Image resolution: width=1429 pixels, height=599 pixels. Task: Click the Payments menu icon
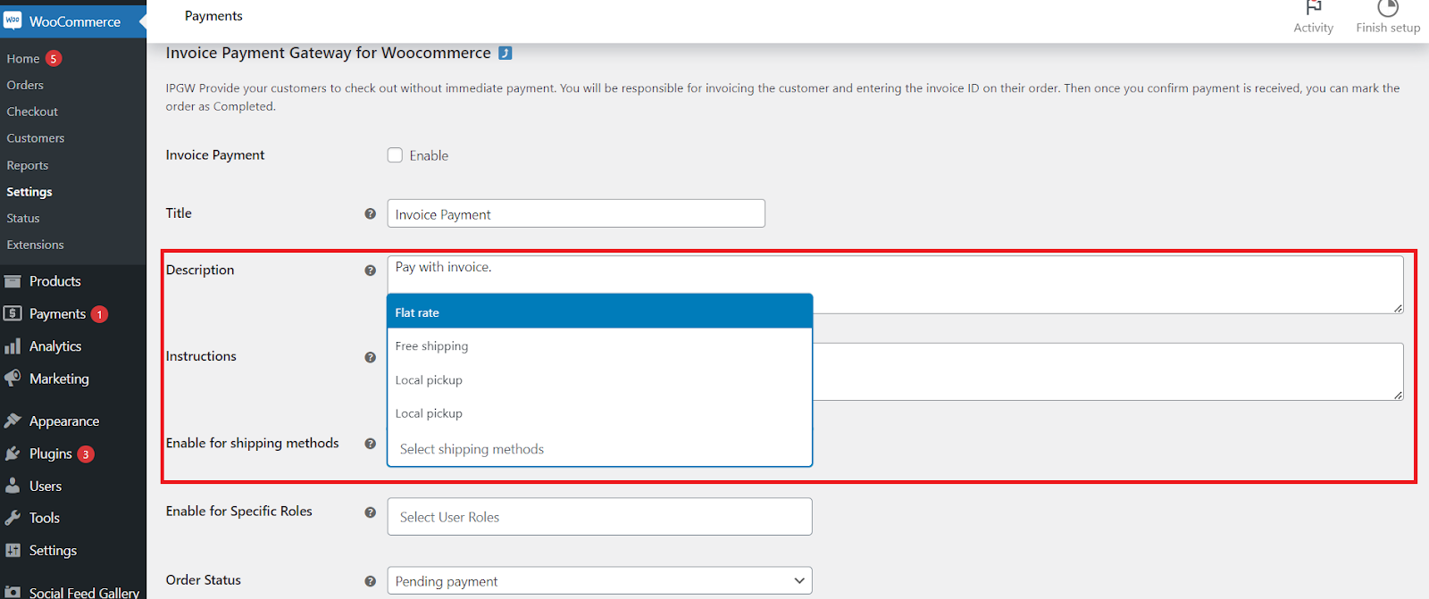click(13, 313)
